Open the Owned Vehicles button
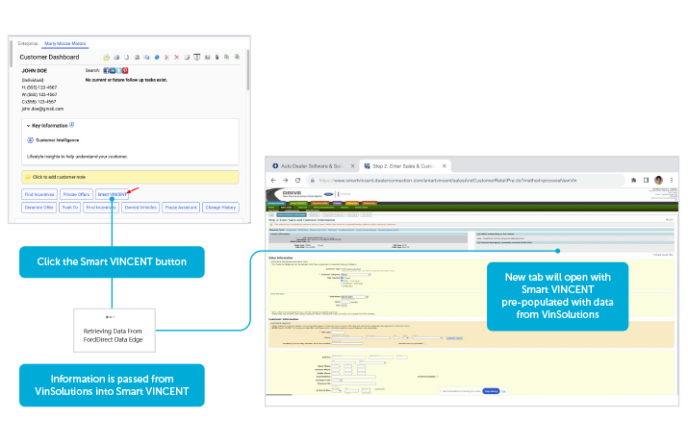Image resolution: width=688 pixels, height=444 pixels. click(140, 208)
